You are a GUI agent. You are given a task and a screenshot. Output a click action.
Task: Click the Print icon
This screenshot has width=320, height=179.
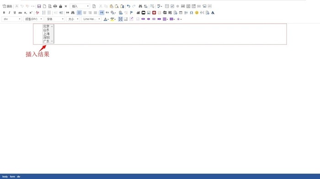click(55, 6)
